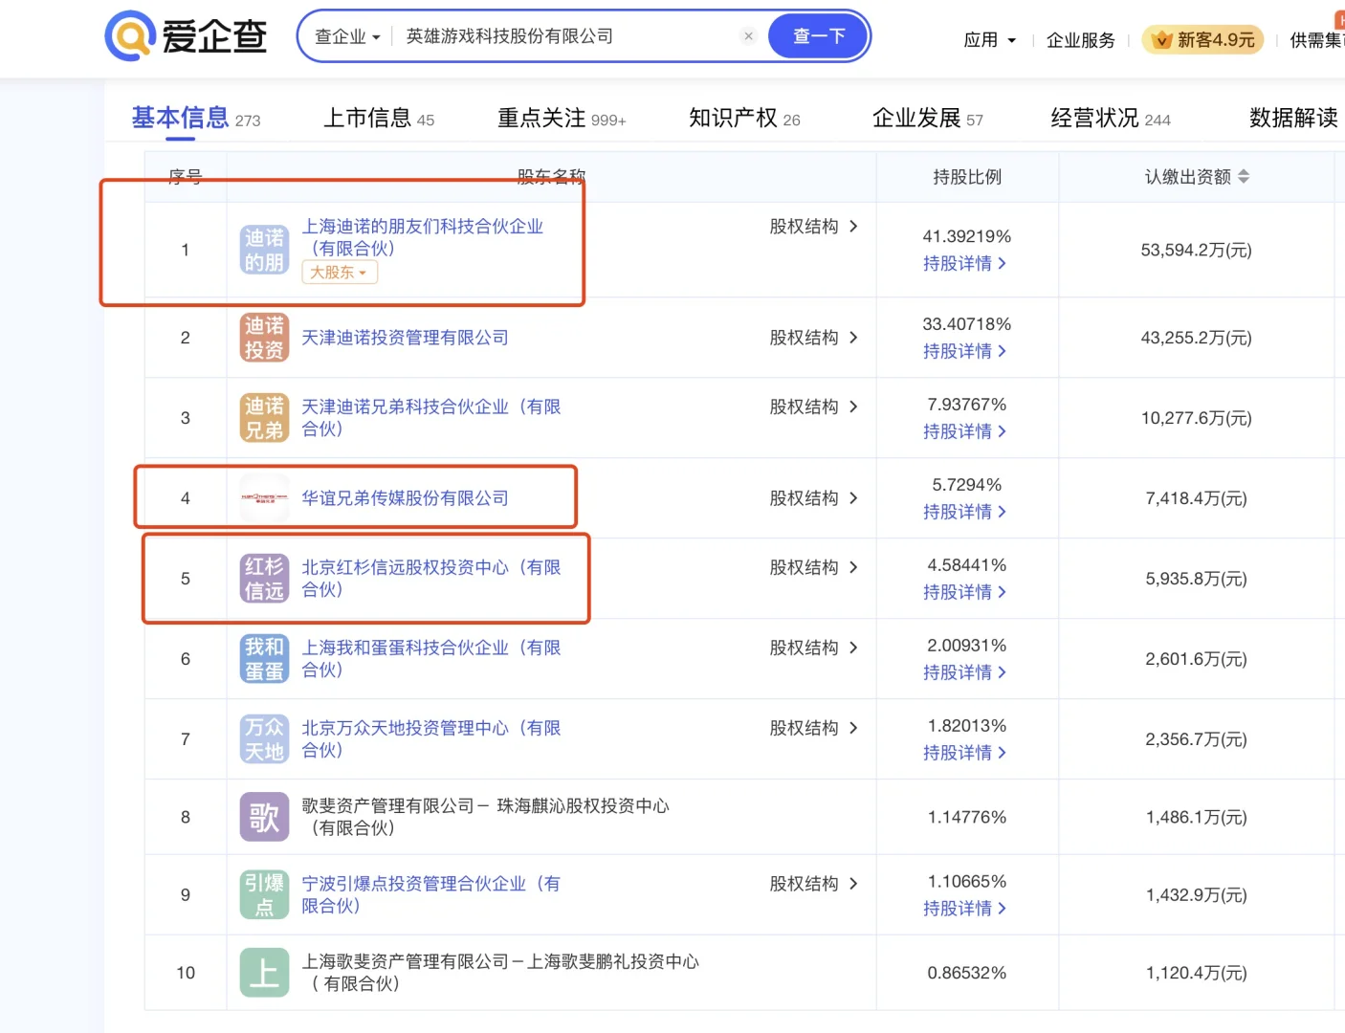The height and width of the screenshot is (1033, 1345).
Task: Open 股权结构 for 华谊兄弟传媒
Action: point(814,498)
